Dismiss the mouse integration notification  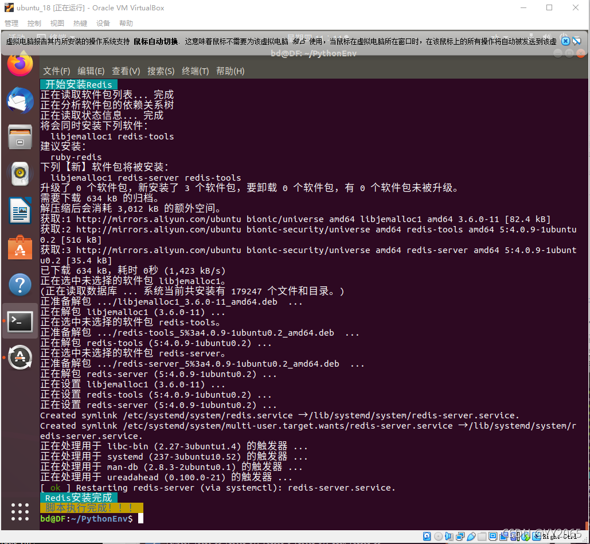coord(565,41)
